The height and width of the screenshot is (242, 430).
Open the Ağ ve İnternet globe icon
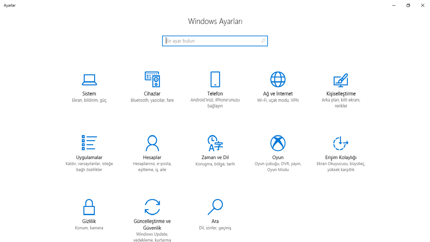coord(278,79)
